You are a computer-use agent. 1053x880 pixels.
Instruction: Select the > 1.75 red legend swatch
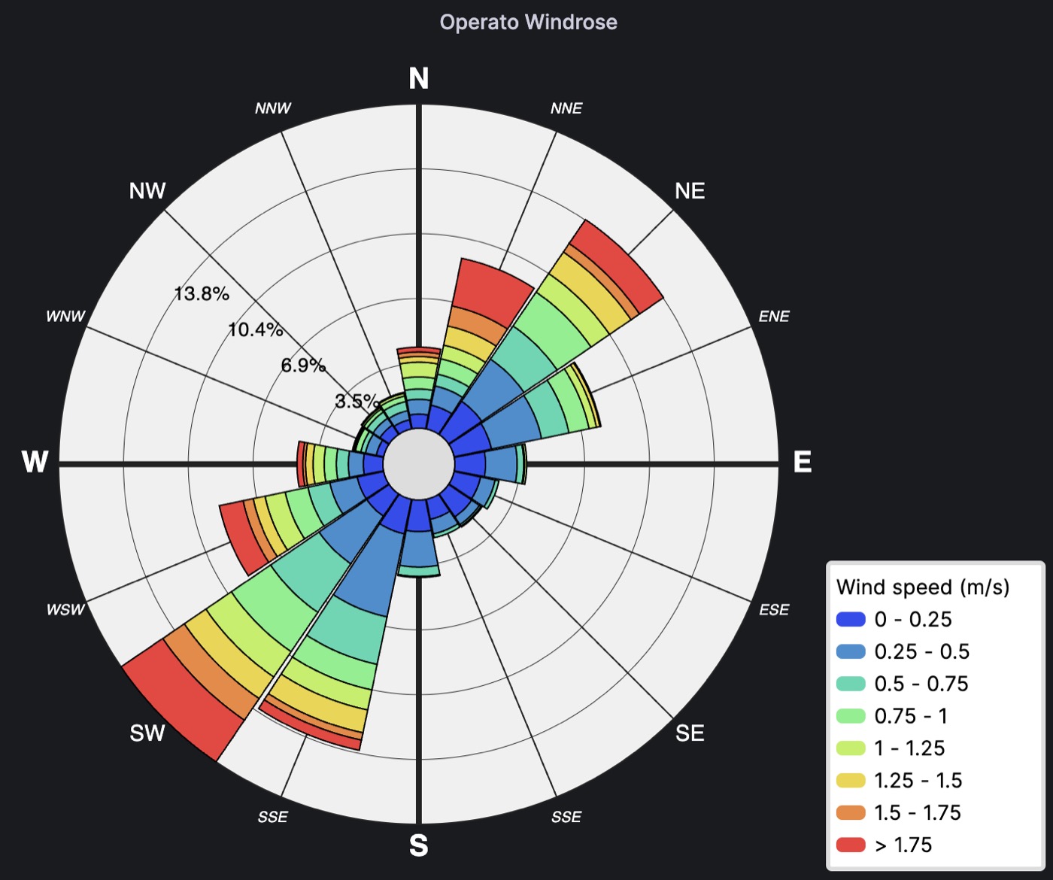(851, 845)
